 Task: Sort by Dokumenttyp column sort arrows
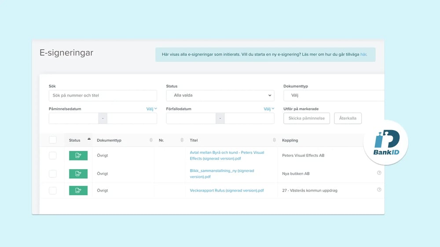[x=151, y=140]
